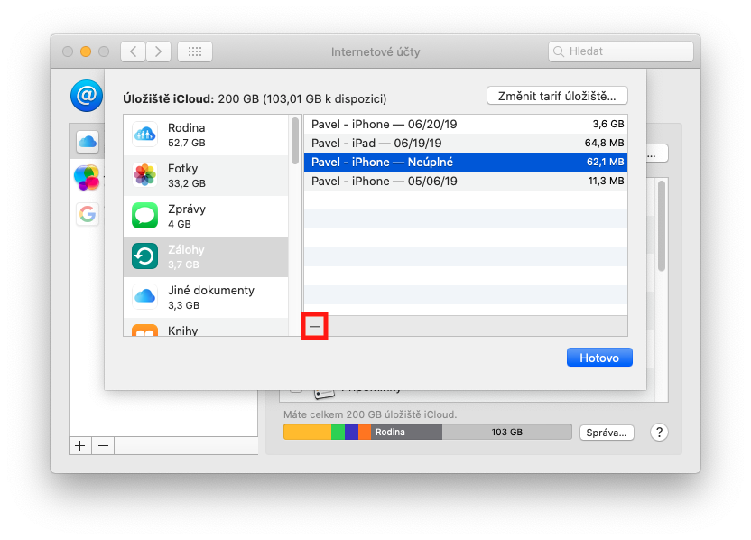Select backup Pavel - iPad 06/19/19
Viewport: 751px width, 540px height.
click(466, 143)
